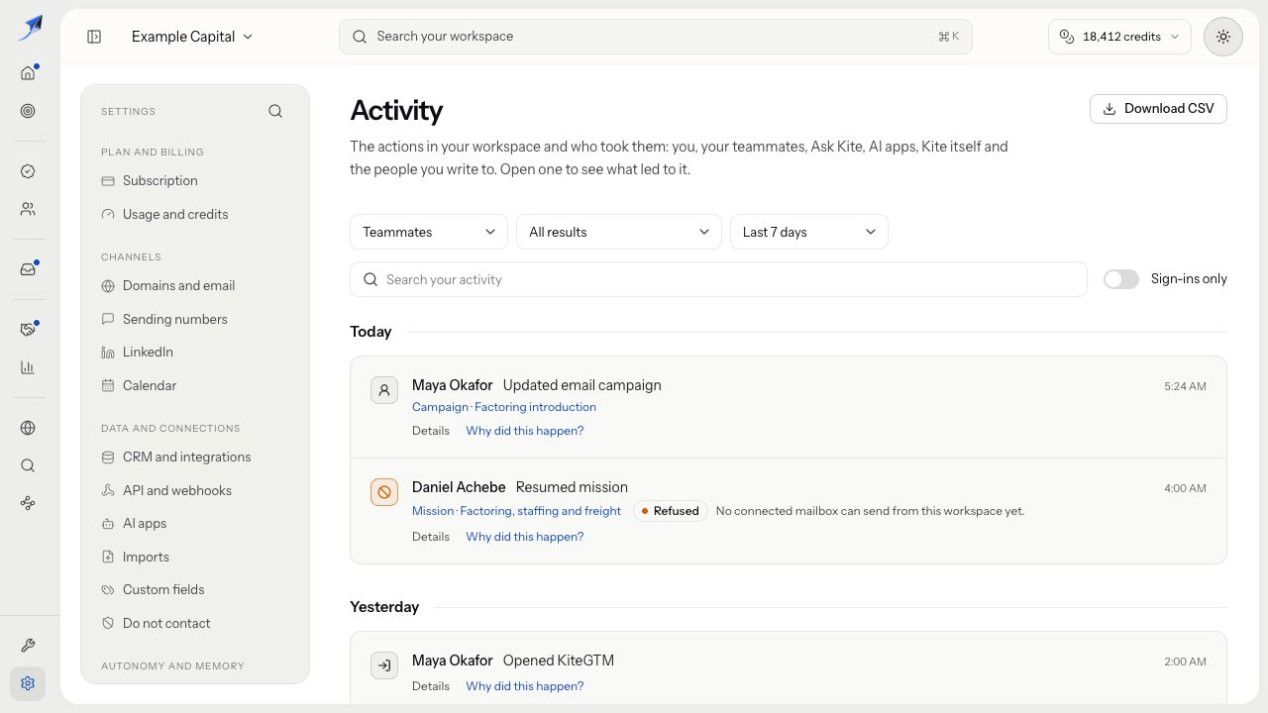Collapse the sidebar panel icon
The image size is (1268, 713).
94,37
